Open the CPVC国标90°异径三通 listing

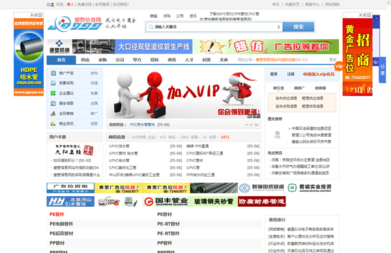[205, 153]
